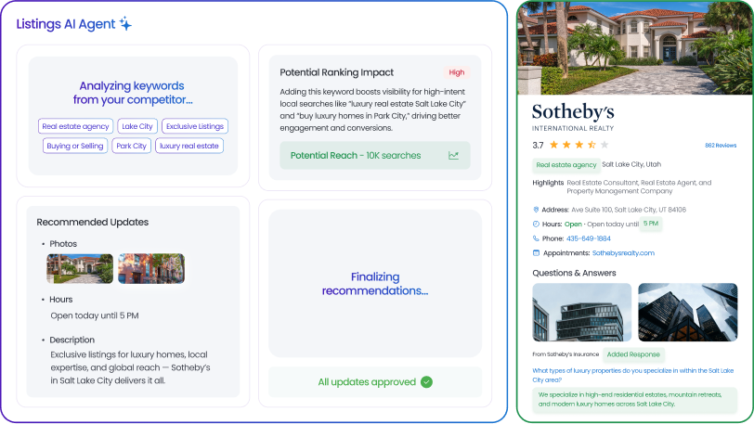Click the Ave Suite 100 address text
Screen dimensions: 754x424
point(629,210)
